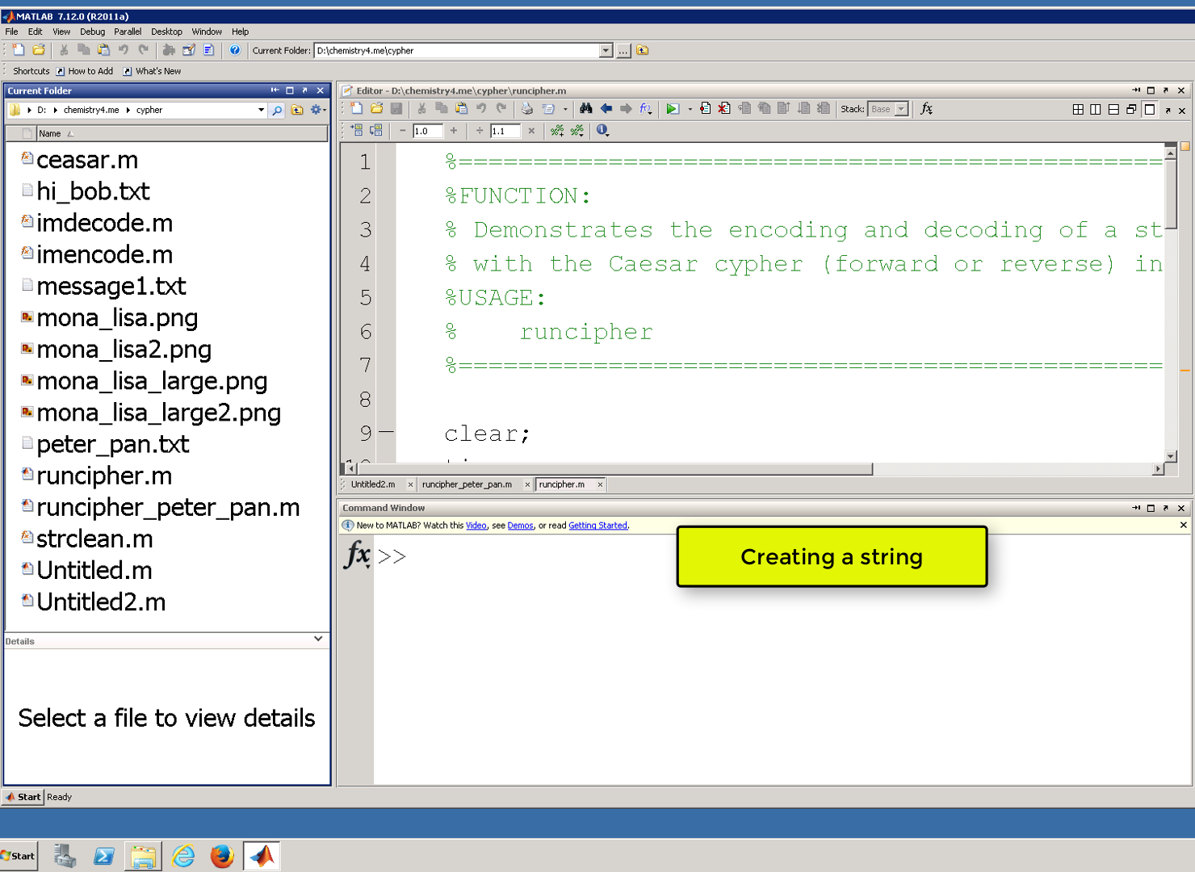Viewport: 1195px width, 872px height.
Task: Float Editor documents layout icon
Action: click(x=1131, y=110)
